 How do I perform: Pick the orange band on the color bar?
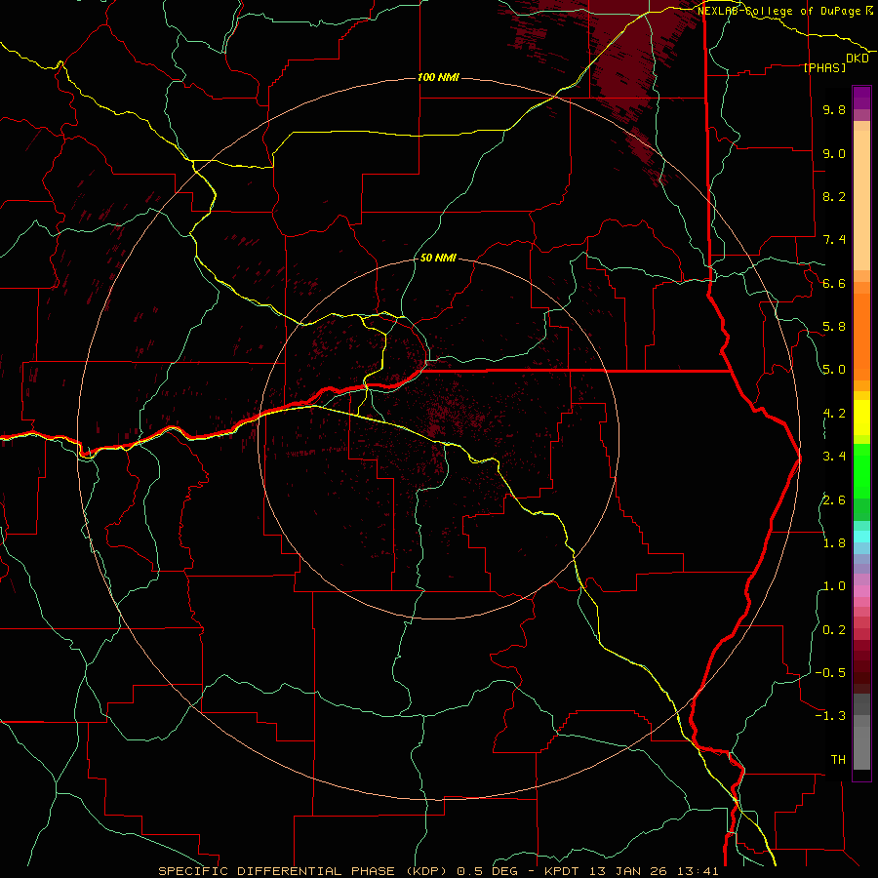(861, 336)
